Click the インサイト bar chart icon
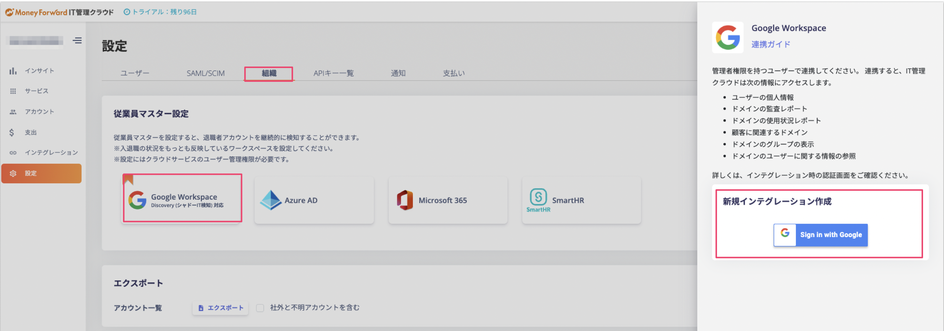Image resolution: width=944 pixels, height=331 pixels. (13, 71)
